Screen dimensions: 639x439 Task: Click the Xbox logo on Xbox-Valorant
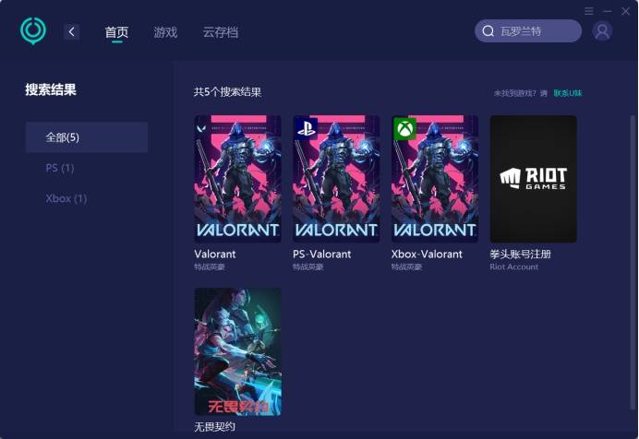pos(405,129)
